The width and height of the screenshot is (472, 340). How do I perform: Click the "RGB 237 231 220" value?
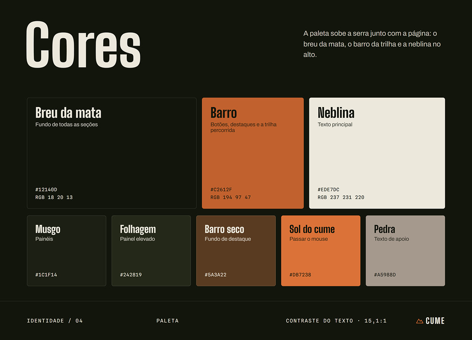341,198
